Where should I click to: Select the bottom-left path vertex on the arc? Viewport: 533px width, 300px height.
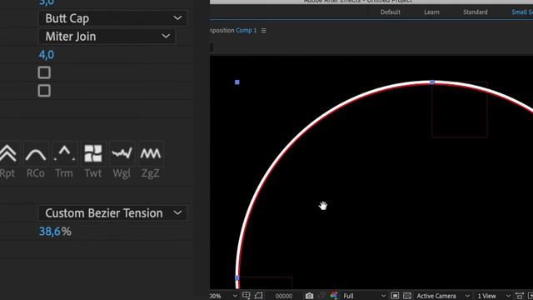[x=237, y=277]
